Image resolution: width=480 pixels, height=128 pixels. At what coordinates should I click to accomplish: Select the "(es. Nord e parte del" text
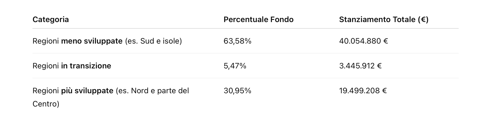click(152, 91)
